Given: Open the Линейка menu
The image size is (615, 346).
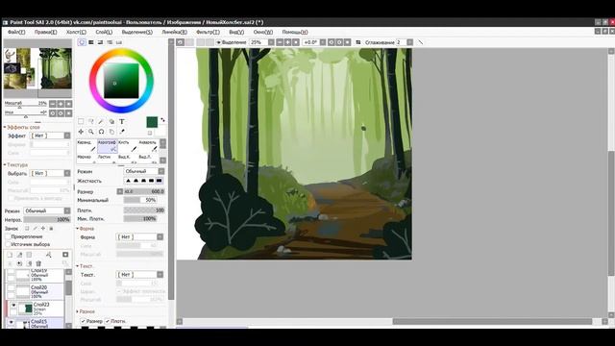Looking at the screenshot, I should point(175,32).
